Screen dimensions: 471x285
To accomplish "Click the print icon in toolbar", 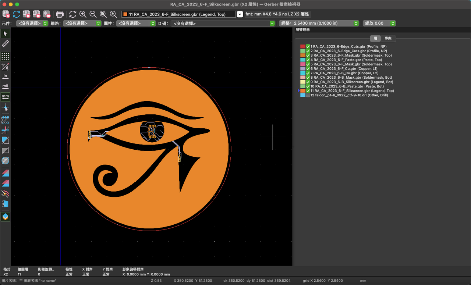I will coord(60,14).
